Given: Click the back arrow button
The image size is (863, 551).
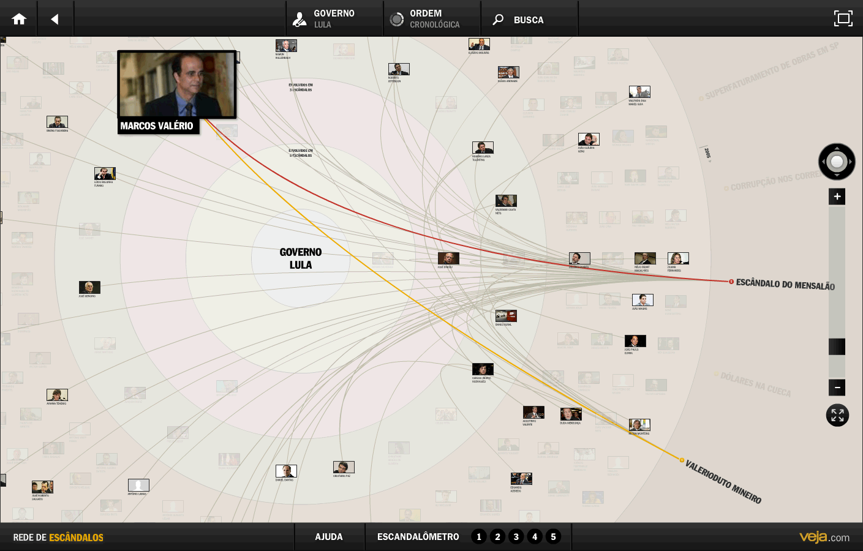Looking at the screenshot, I should point(55,19).
